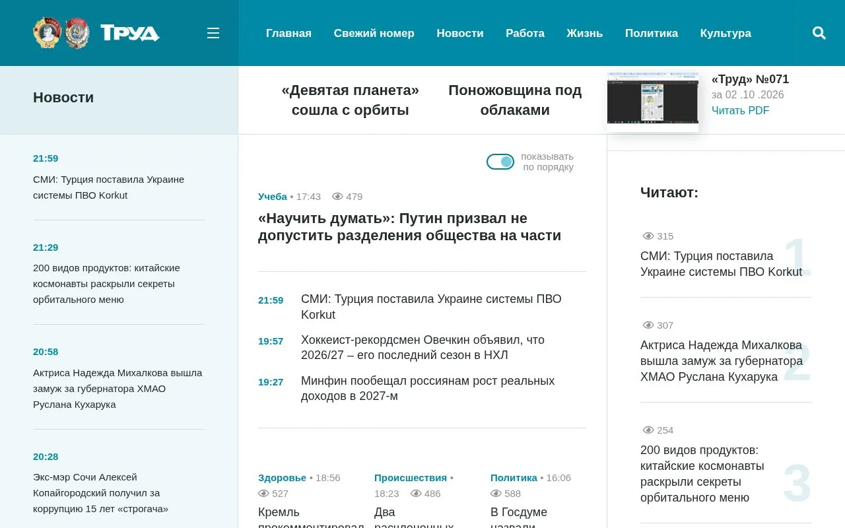
Task: Open headline «Девятая планета» сошла с орбиты
Action: coord(350,100)
